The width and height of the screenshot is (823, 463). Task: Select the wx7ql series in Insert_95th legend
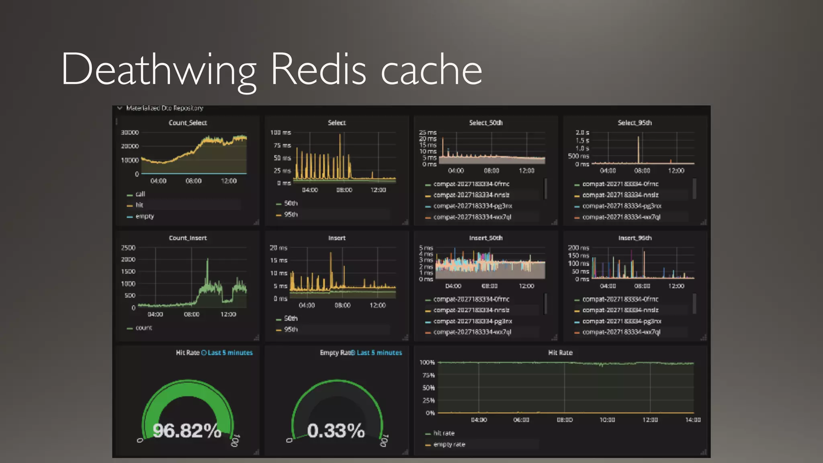(x=621, y=332)
